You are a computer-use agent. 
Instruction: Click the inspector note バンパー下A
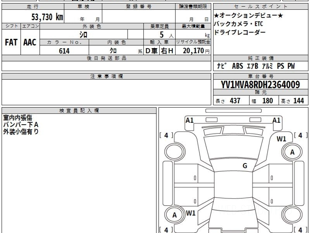(21, 125)
